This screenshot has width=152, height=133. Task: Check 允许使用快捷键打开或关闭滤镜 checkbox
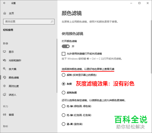64,54
